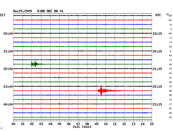Image resolution: width=173 pixels, height=131 pixels.
Task: Click the "DC 25" offset column header
Action: point(169,15)
